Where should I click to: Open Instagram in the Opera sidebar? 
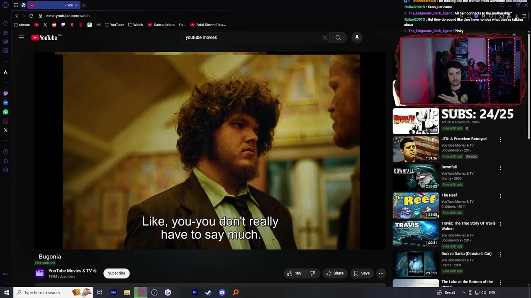pos(5,121)
